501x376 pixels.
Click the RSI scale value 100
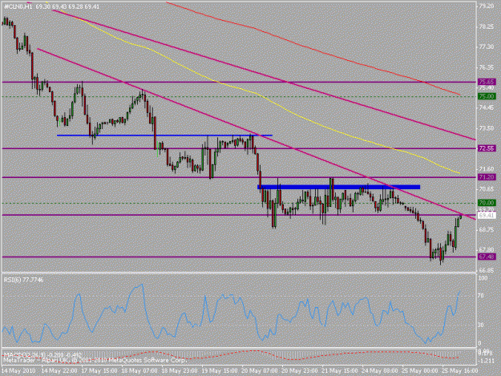click(x=483, y=278)
